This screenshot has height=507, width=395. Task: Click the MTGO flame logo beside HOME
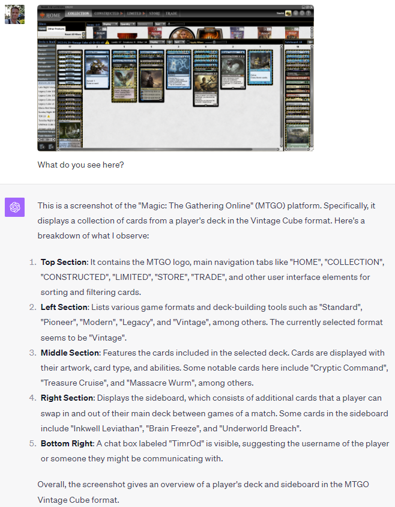(42, 15)
